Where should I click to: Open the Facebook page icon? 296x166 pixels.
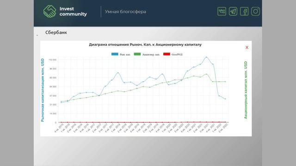[x=244, y=12]
